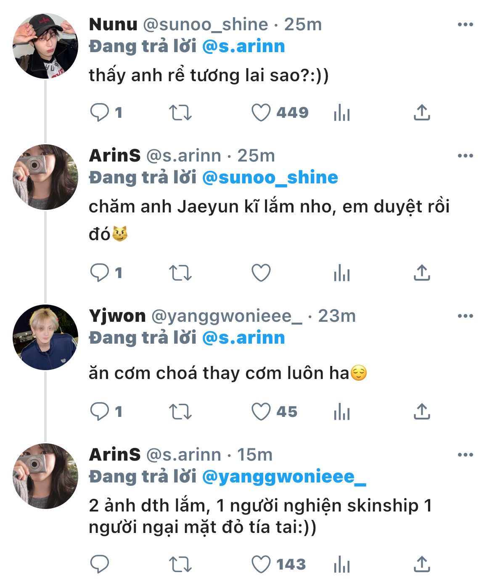View analytics on ArinS's 15m tweet
492x583 pixels.
[341, 564]
